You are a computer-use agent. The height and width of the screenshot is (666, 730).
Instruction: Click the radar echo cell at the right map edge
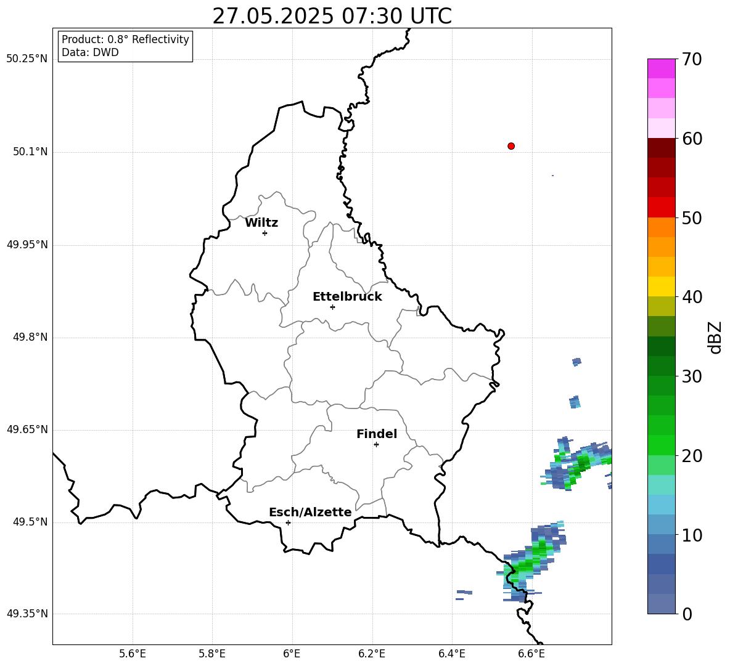coord(577,463)
